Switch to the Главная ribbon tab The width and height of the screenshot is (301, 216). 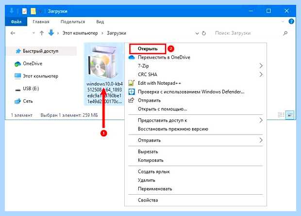click(x=41, y=22)
